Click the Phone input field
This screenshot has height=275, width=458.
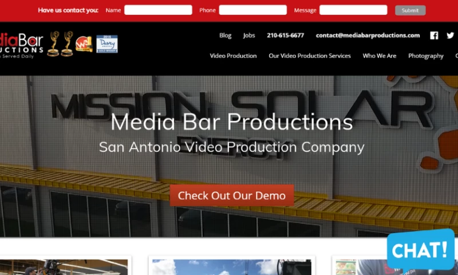click(x=252, y=10)
